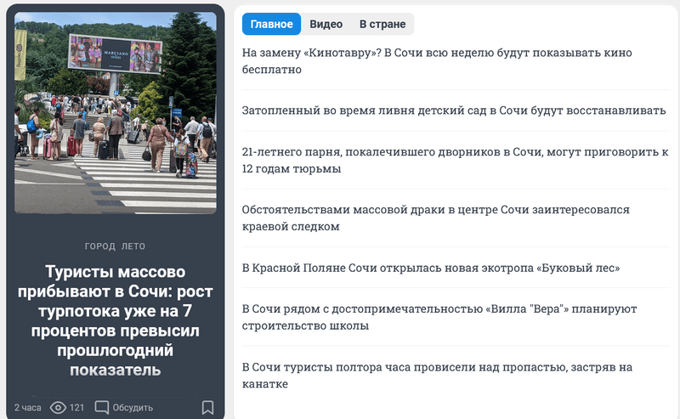This screenshot has width=680, height=419.
Task: Open article about tourists stuck on cable car
Action: coord(437,375)
